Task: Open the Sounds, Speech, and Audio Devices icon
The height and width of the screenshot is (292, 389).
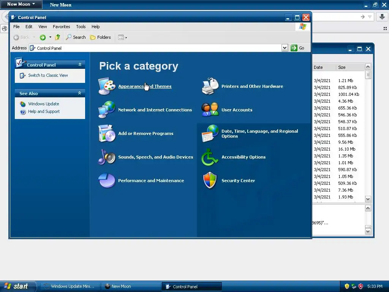Action: pos(107,157)
